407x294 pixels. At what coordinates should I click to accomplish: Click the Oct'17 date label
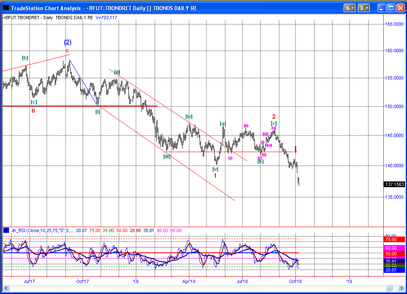83,281
